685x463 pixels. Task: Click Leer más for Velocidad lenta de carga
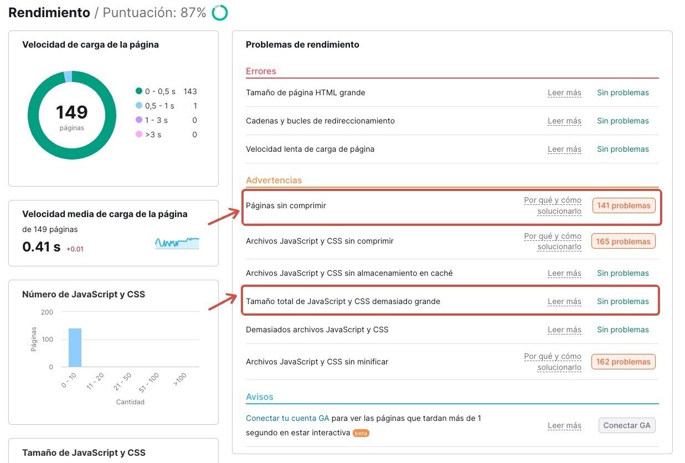[564, 149]
